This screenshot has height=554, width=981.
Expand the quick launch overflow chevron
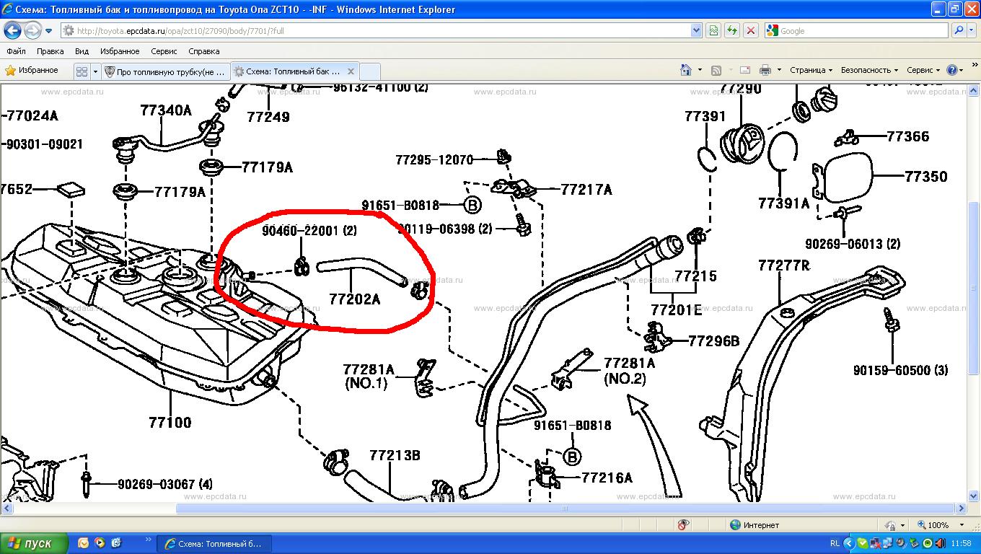pyautogui.click(x=149, y=539)
